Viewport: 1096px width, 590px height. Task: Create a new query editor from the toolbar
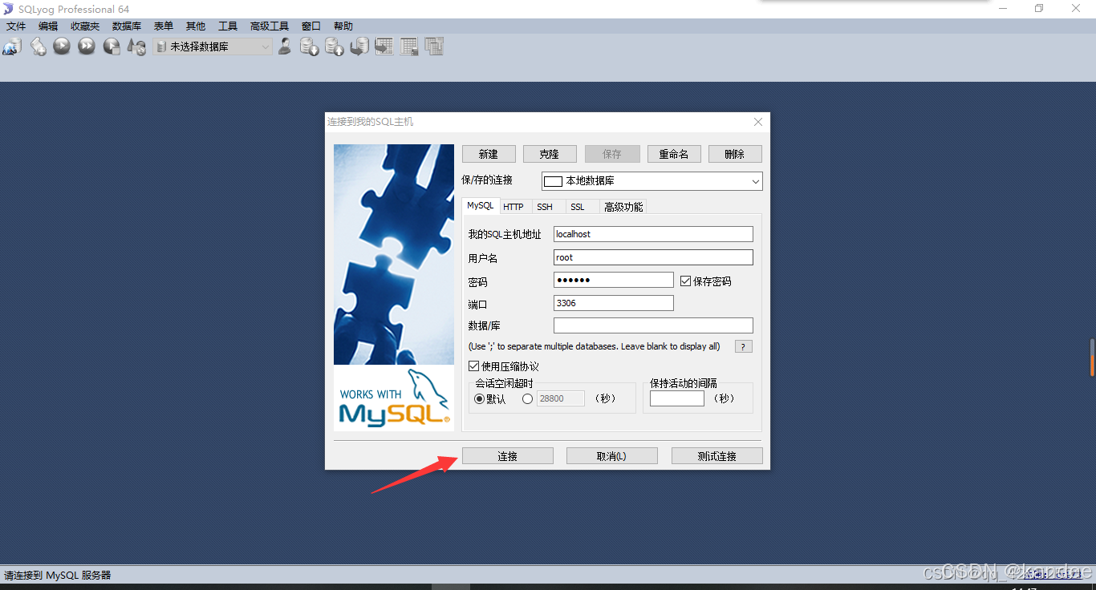38,46
